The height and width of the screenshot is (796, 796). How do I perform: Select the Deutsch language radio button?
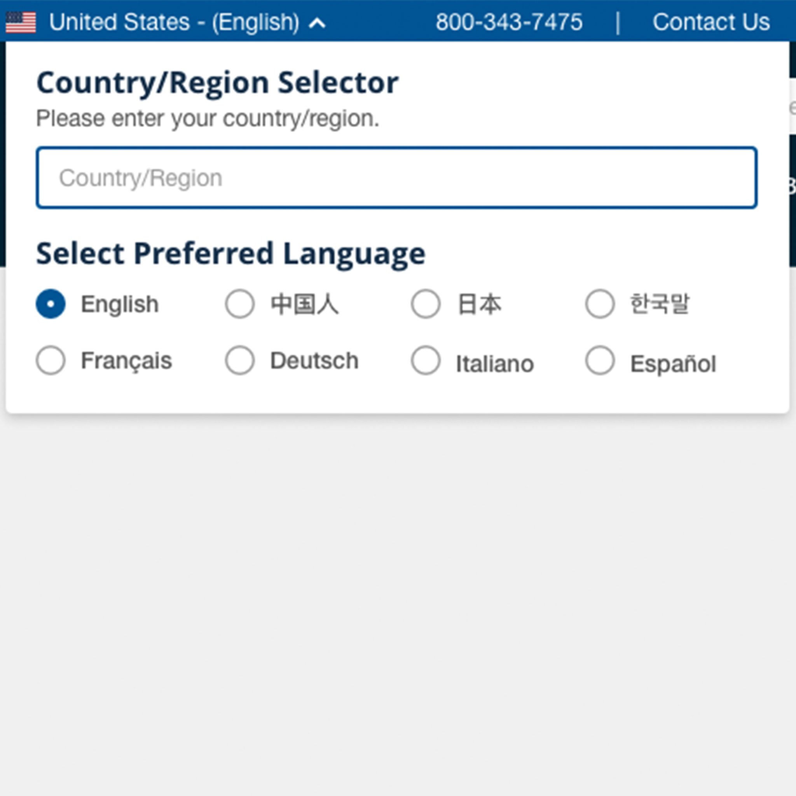240,360
